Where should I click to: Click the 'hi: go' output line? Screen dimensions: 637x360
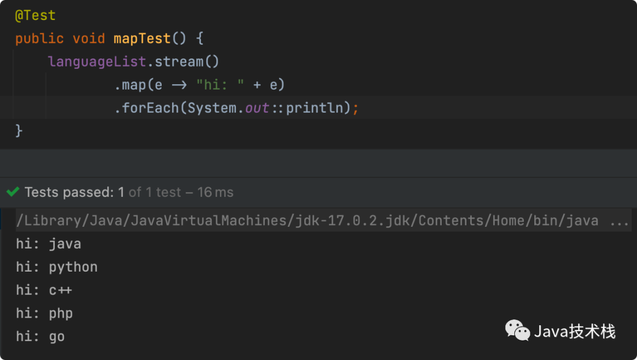[x=40, y=336]
